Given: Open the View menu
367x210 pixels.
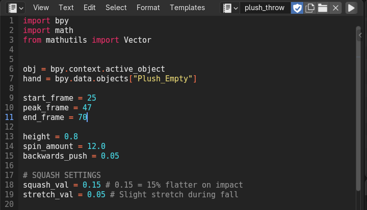Looking at the screenshot, I should (x=41, y=8).
